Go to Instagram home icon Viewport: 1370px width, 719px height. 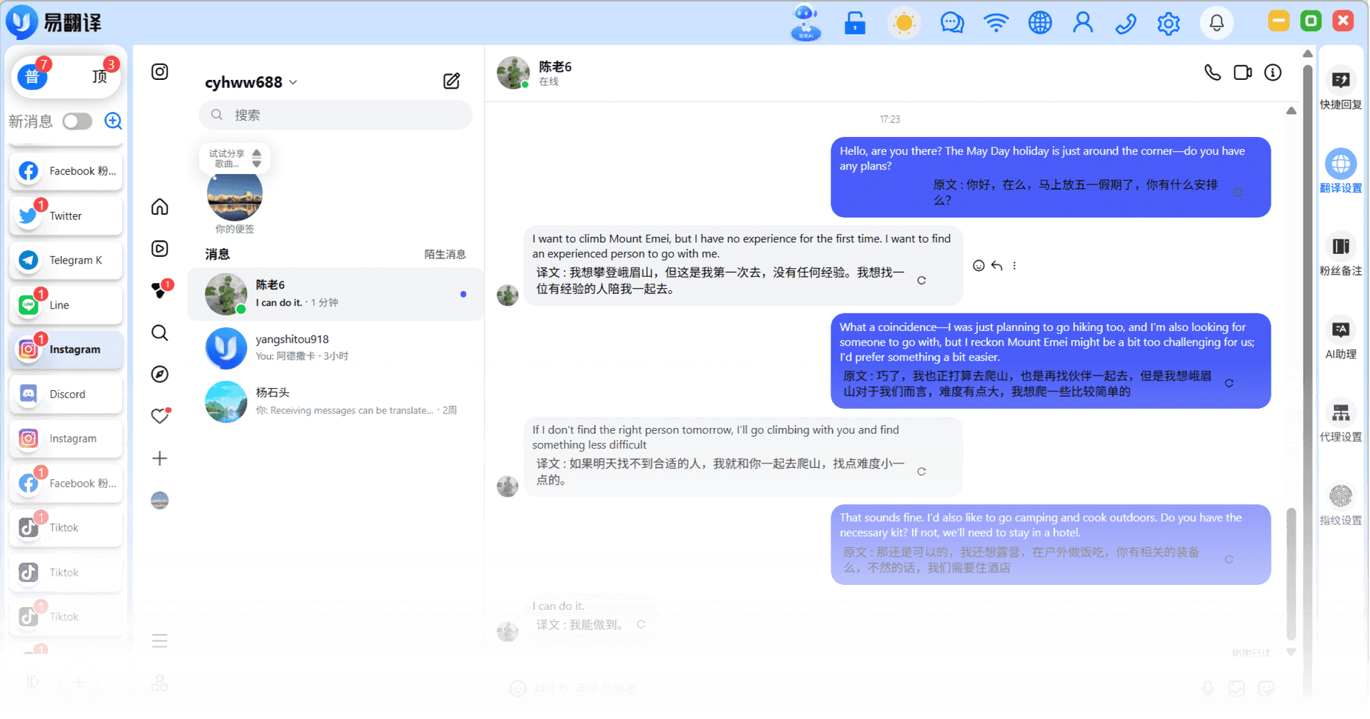pyautogui.click(x=160, y=207)
